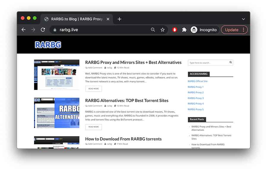This screenshot has width=267, height=171.
Task: Reload the page with the refresh icon
Action: [x=43, y=30]
